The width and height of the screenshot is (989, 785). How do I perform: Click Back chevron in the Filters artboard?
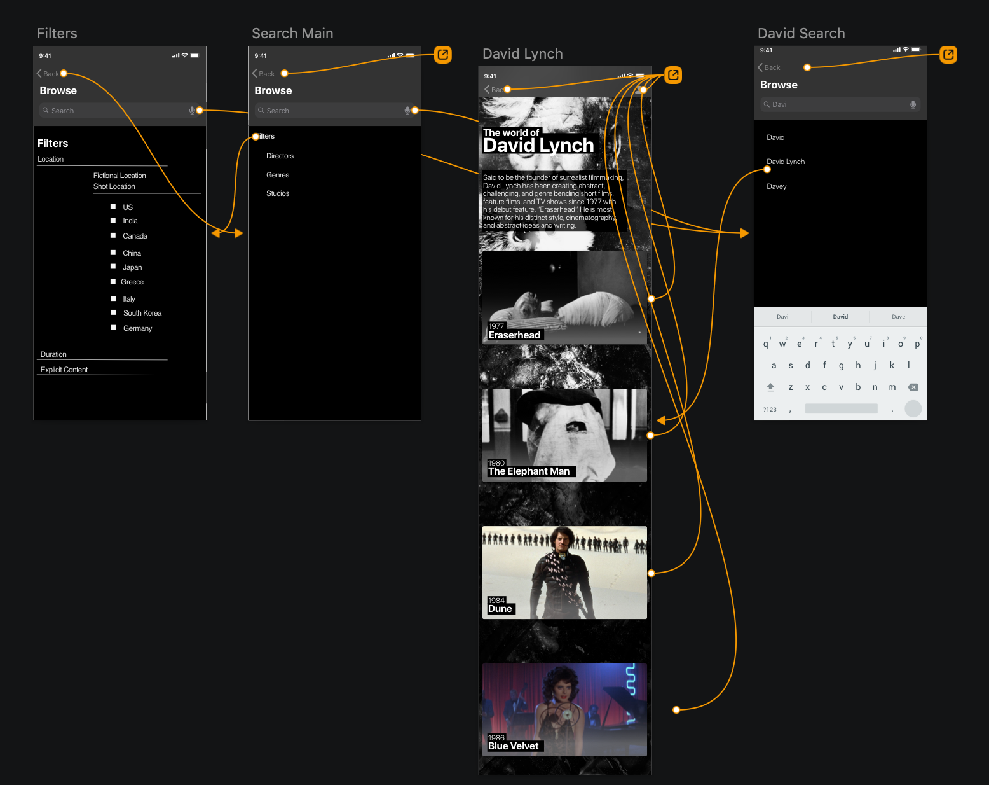pyautogui.click(x=39, y=74)
